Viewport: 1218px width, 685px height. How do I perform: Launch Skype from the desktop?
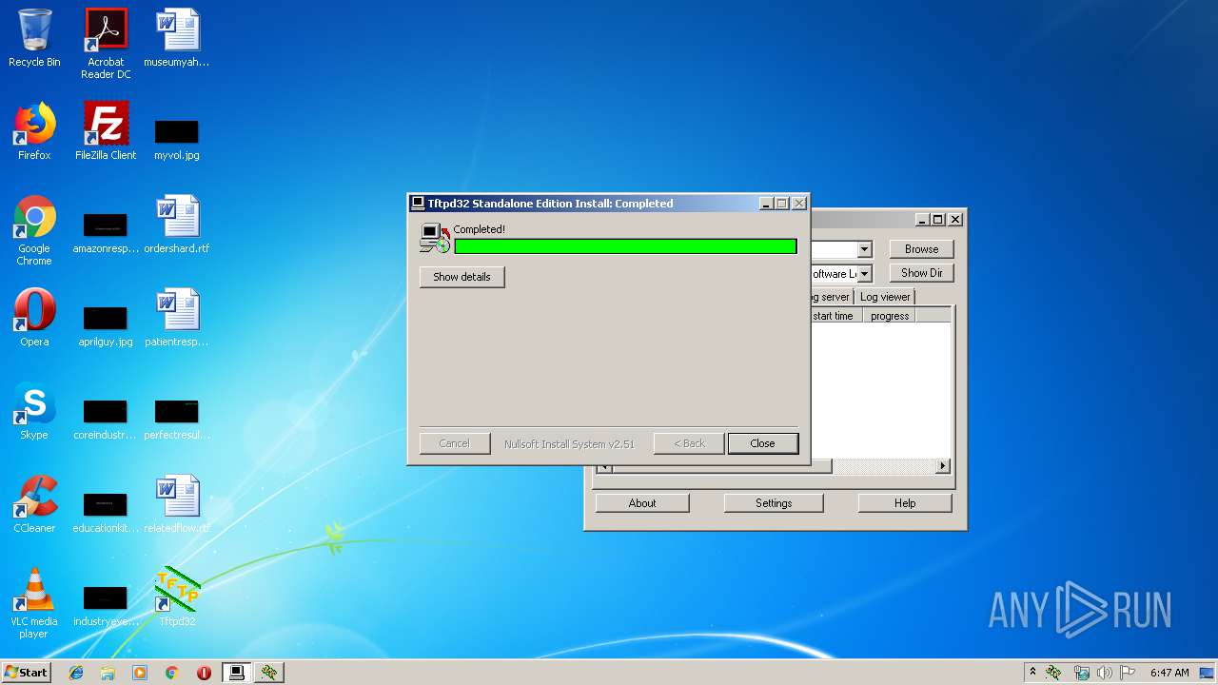(34, 411)
